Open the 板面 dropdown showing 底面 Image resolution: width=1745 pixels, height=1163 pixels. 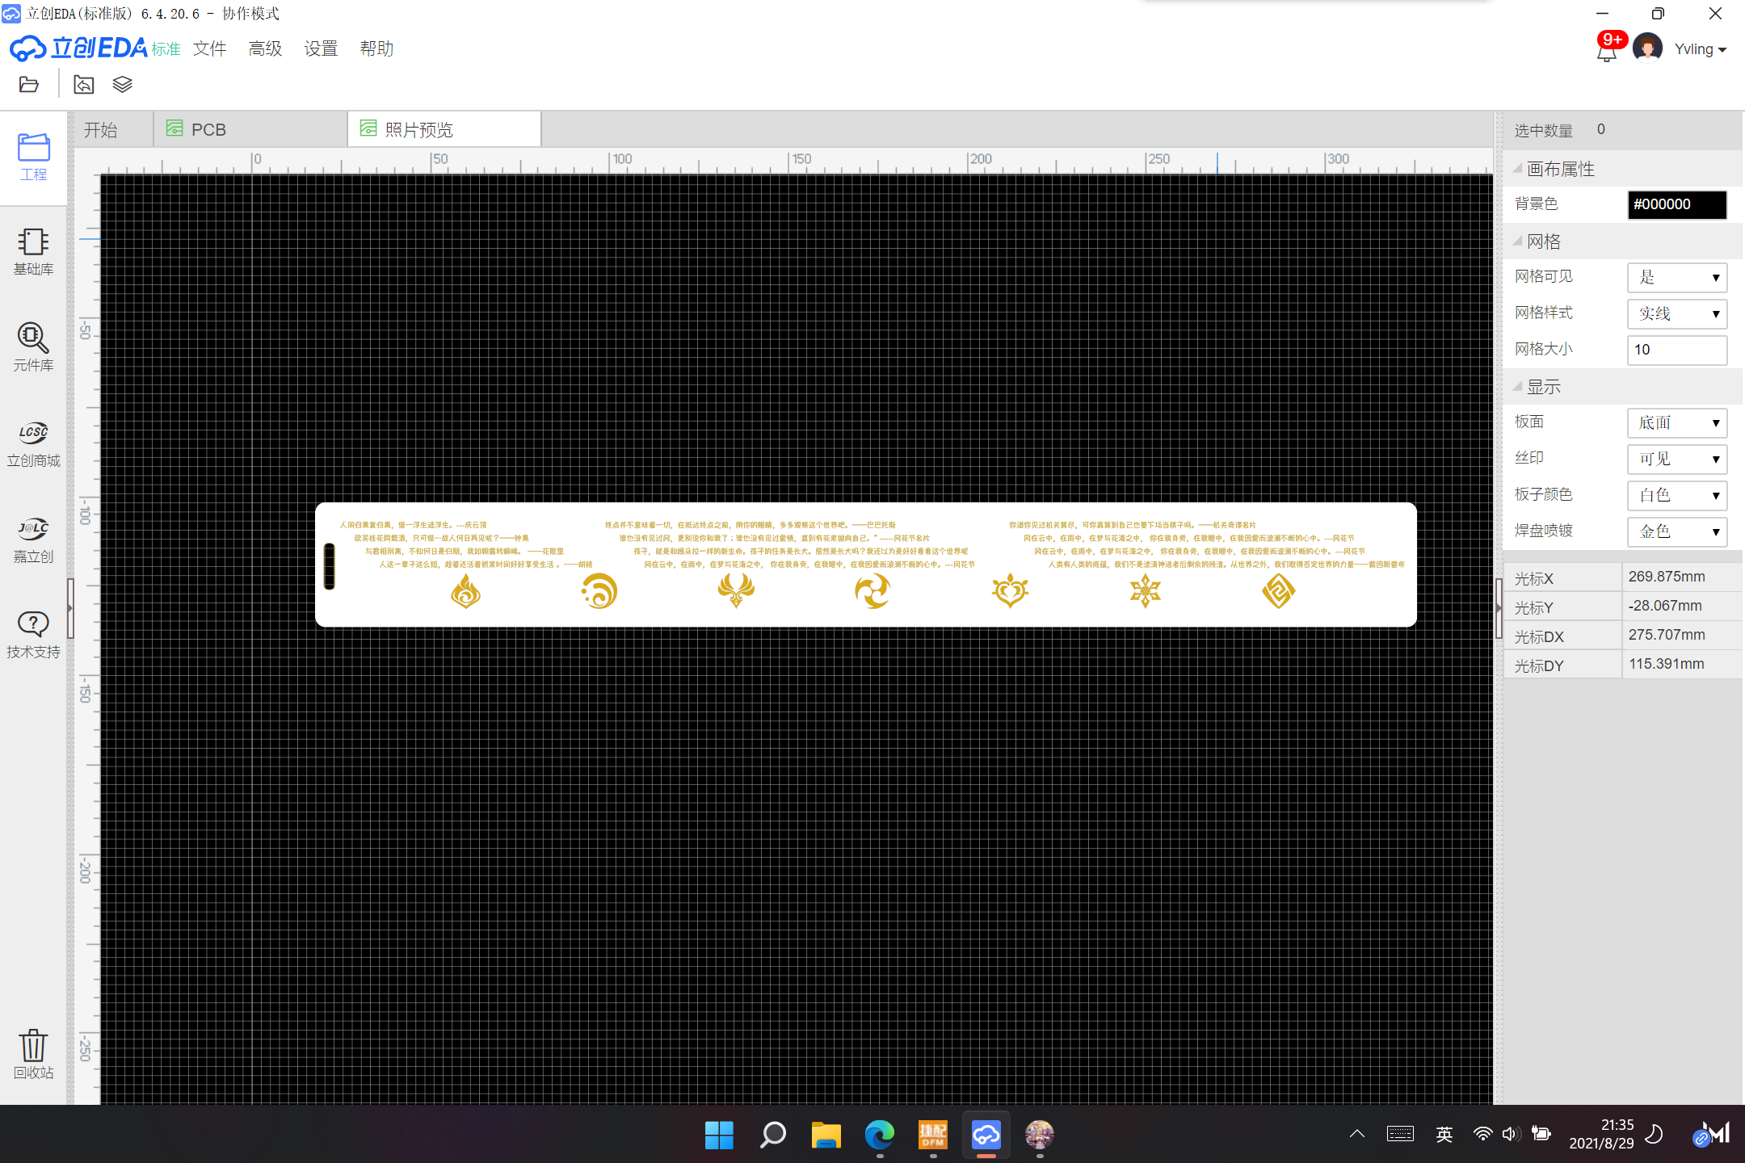1677,422
